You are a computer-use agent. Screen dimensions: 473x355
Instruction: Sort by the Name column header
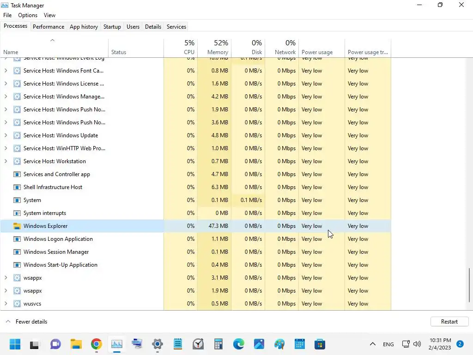point(55,48)
